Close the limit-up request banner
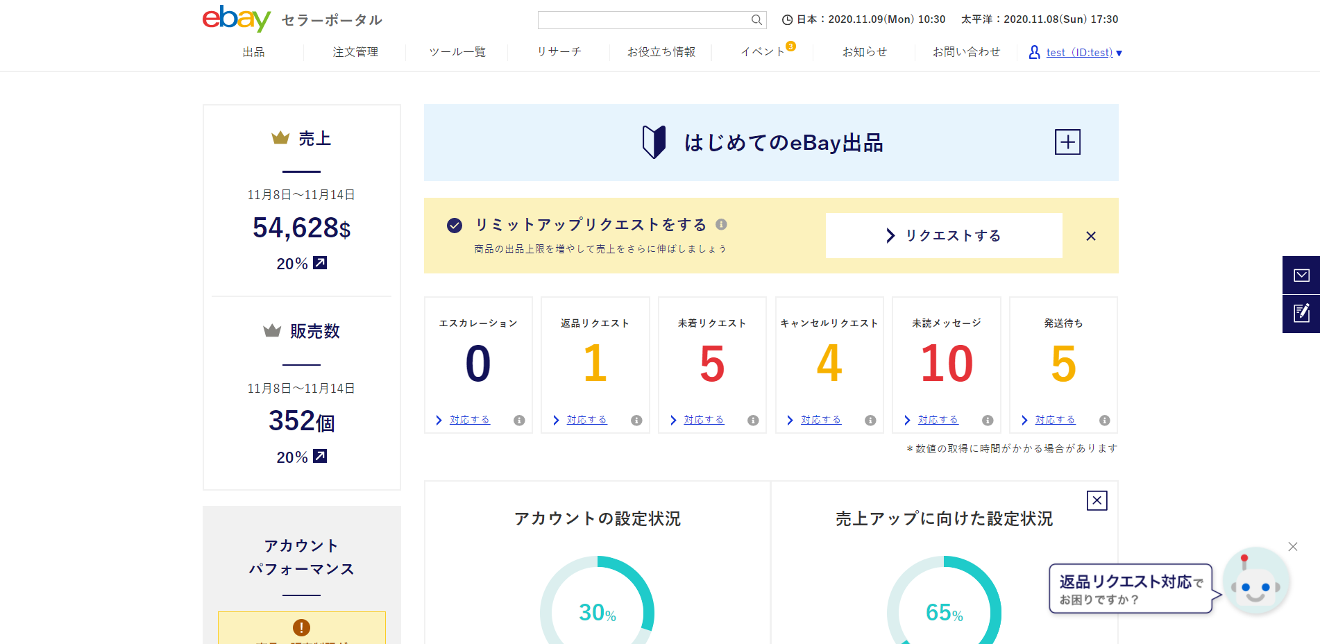Image resolution: width=1320 pixels, height=644 pixels. [1091, 236]
